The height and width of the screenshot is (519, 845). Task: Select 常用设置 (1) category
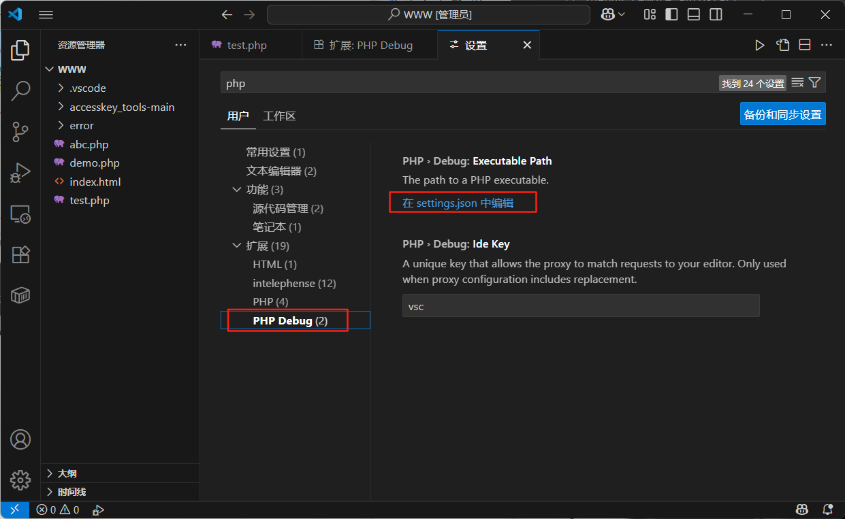click(276, 152)
